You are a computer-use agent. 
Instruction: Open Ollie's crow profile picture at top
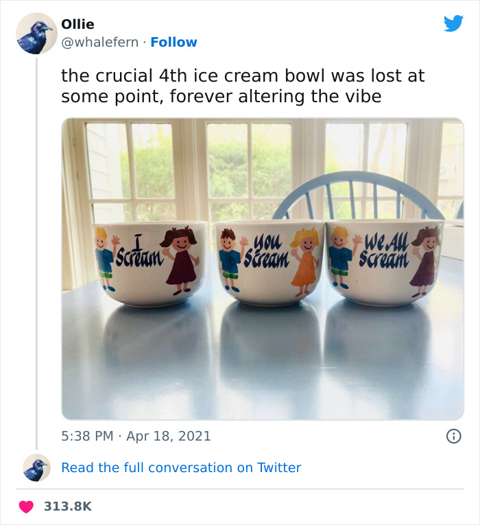36,33
